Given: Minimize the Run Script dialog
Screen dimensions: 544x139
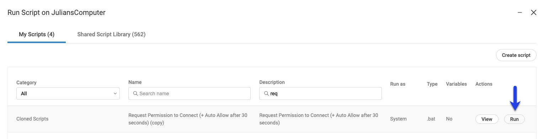Looking at the screenshot, I should [x=520, y=12].
